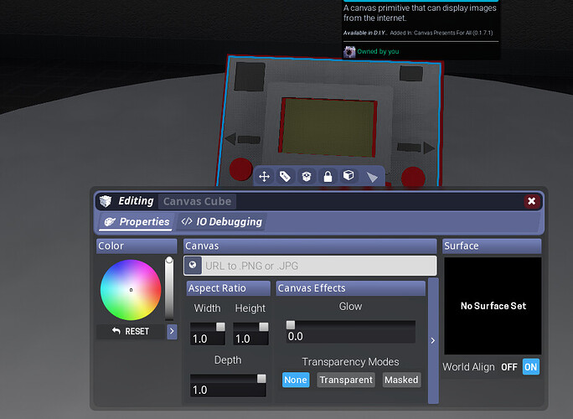The height and width of the screenshot is (419, 573).
Task: Select Masked transparency mode
Action: click(x=401, y=380)
